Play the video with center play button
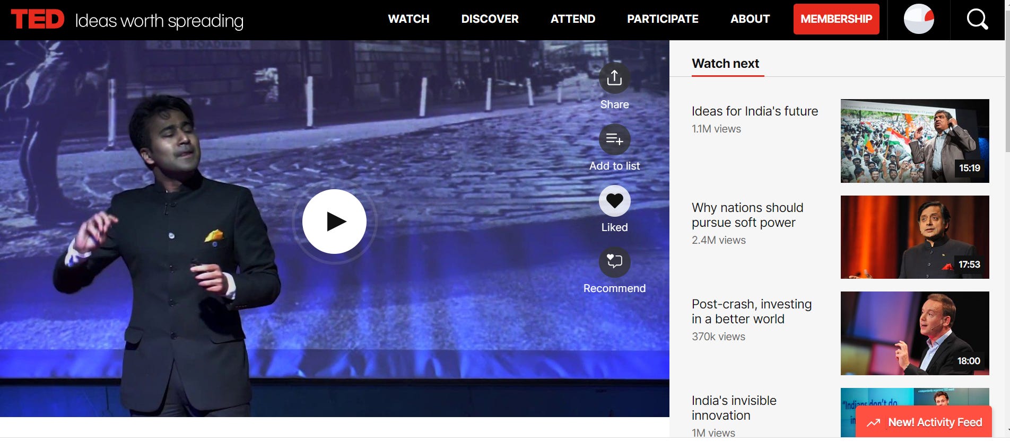The width and height of the screenshot is (1010, 442). click(334, 222)
